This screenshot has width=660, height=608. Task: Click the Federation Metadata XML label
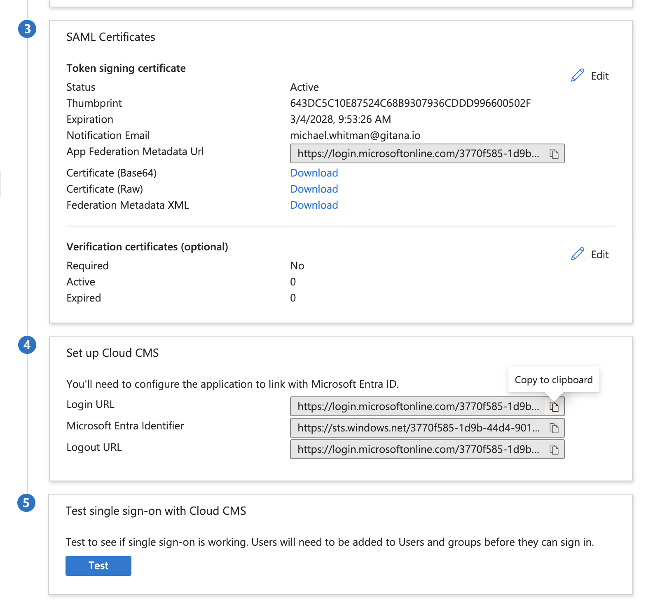pos(128,205)
